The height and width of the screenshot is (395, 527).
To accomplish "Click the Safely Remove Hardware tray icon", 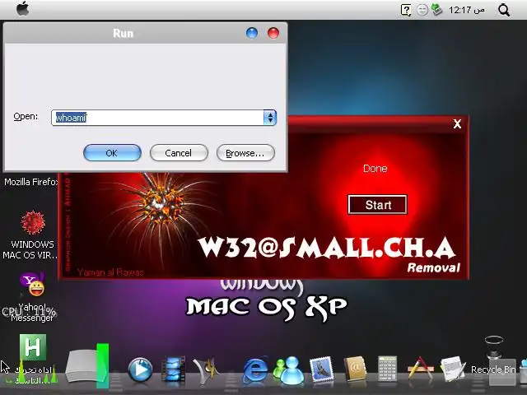I will point(436,9).
